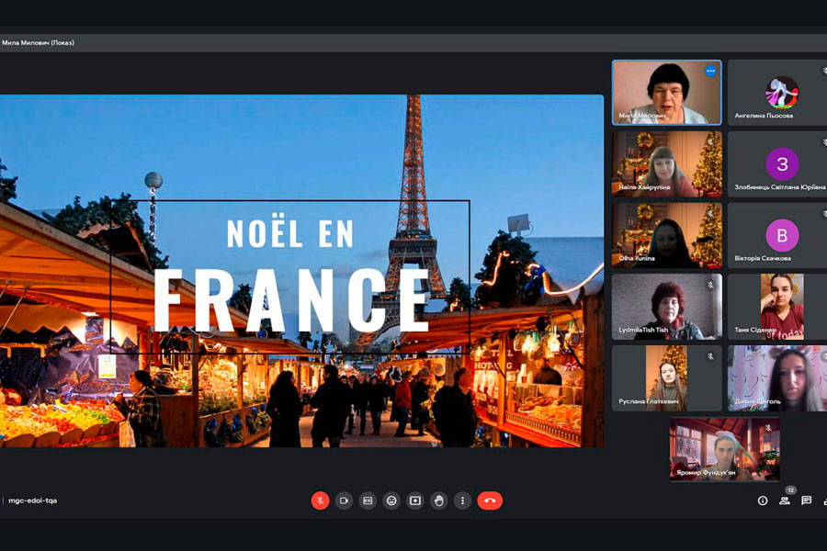Image resolution: width=827 pixels, height=551 pixels.
Task: Select the Вікторія Скачкова participant tile
Action: pyautogui.click(x=777, y=235)
